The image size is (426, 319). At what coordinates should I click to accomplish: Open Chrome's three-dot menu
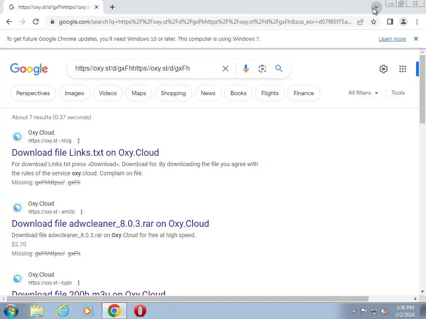417,22
